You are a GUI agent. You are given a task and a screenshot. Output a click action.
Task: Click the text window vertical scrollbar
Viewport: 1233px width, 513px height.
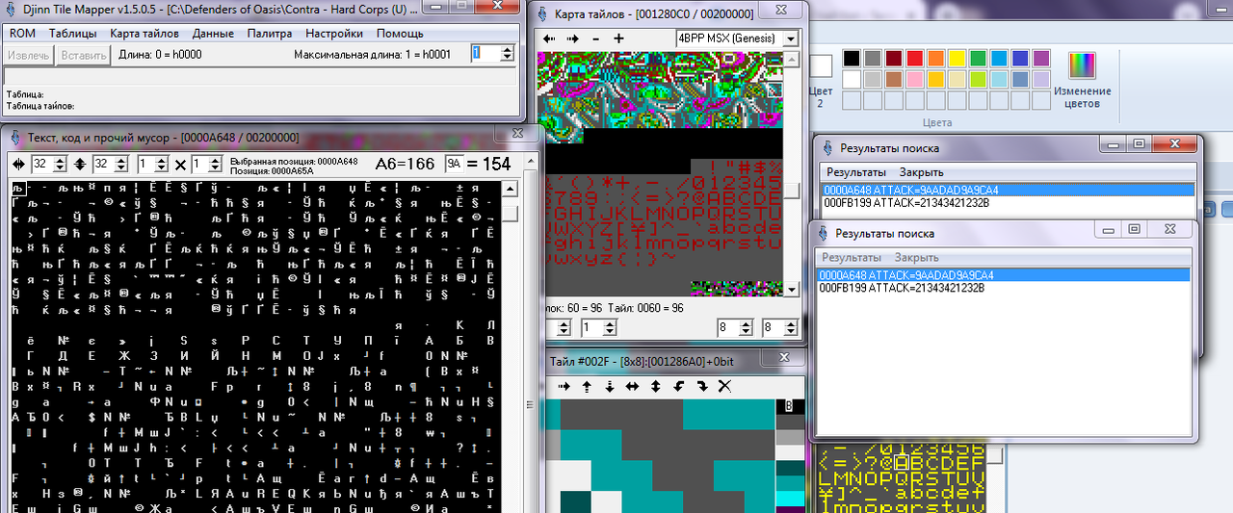[512, 346]
